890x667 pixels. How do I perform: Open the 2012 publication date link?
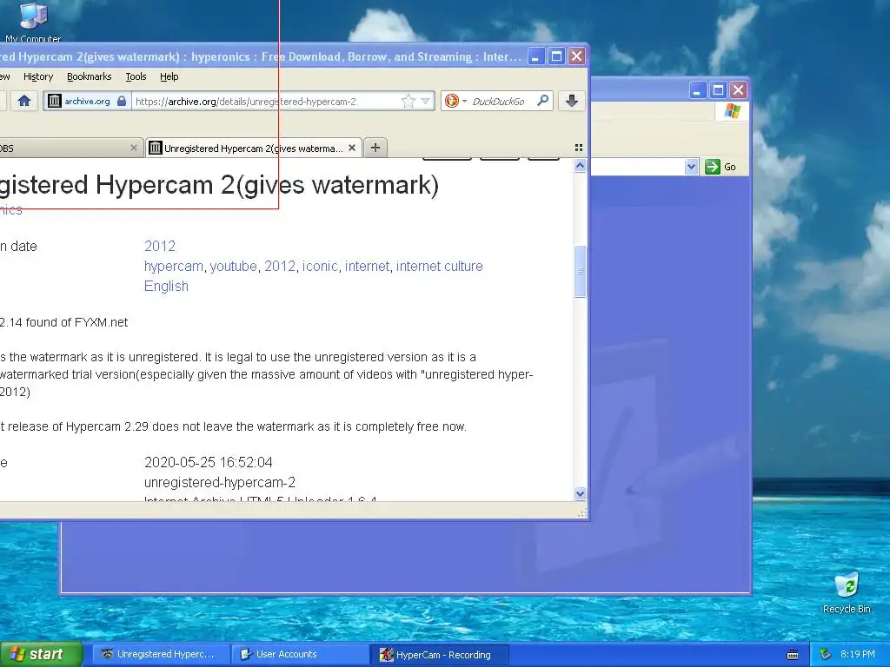[x=160, y=246]
